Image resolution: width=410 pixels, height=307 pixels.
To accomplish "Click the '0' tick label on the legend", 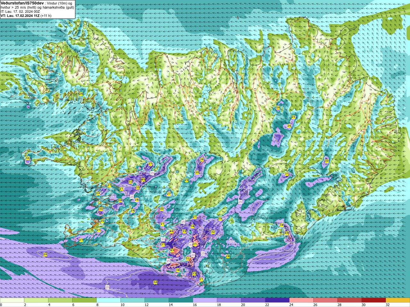I will [x=1, y=305].
